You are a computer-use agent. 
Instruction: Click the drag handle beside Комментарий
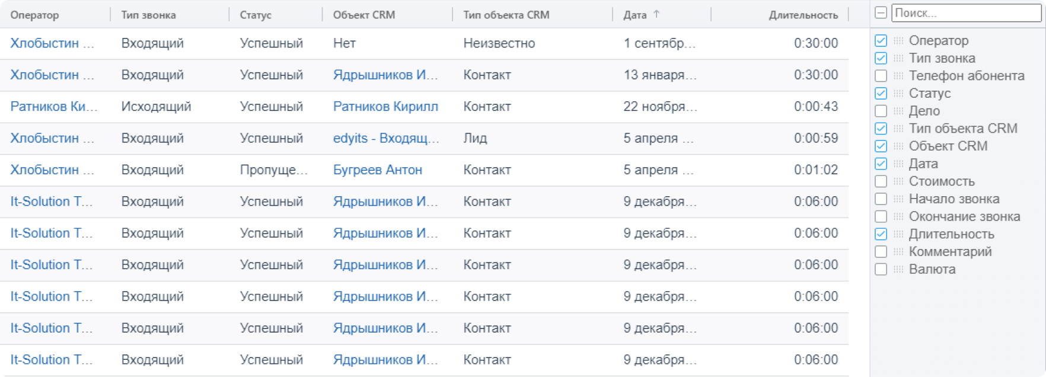898,252
